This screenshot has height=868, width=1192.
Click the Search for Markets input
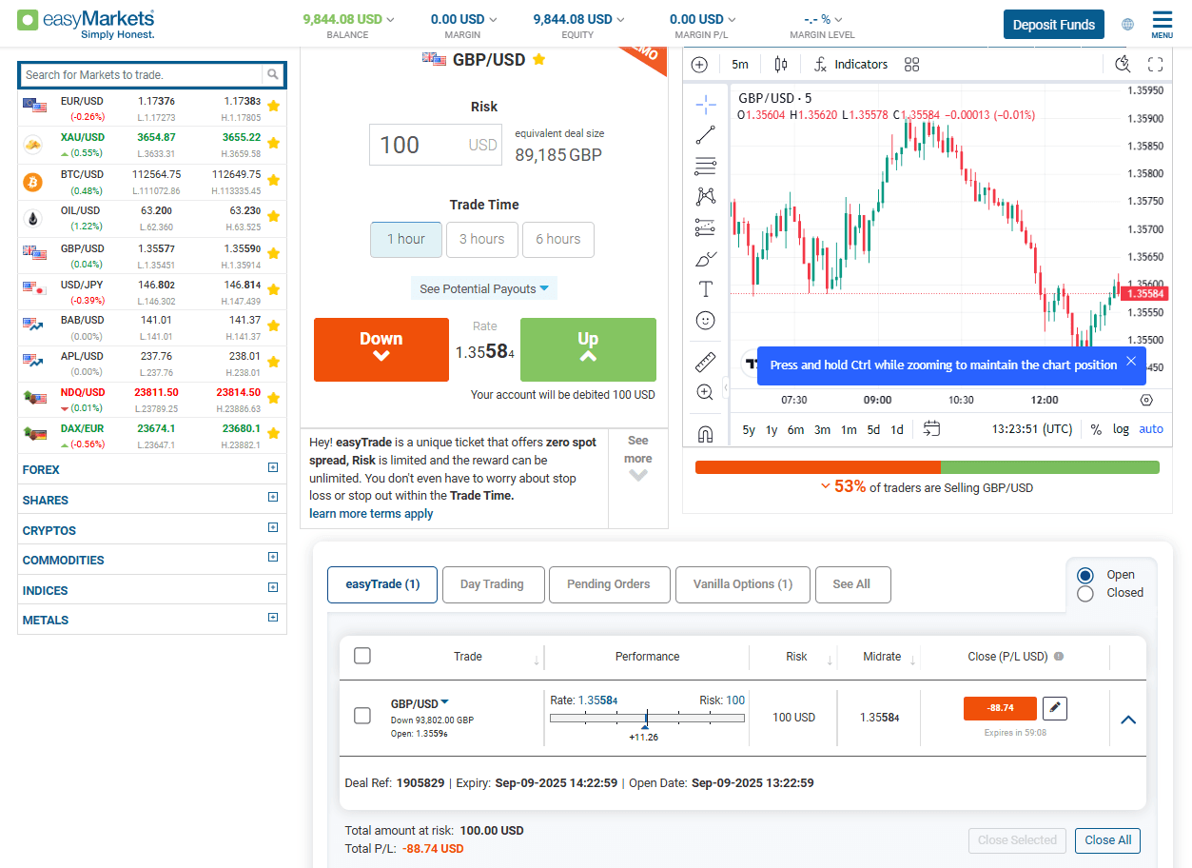coord(141,74)
